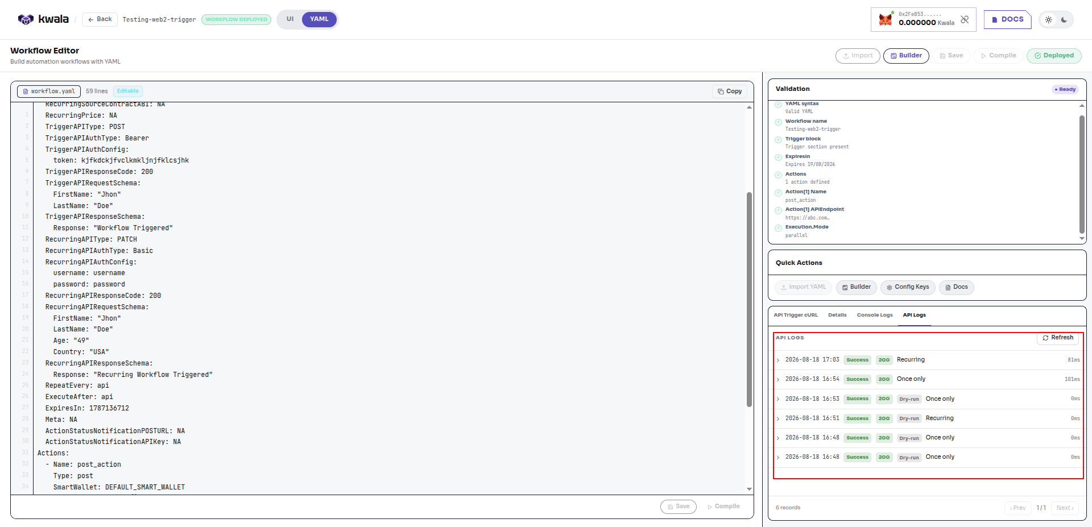The height and width of the screenshot is (527, 1092).
Task: Open the DOCS page
Action: click(1007, 19)
